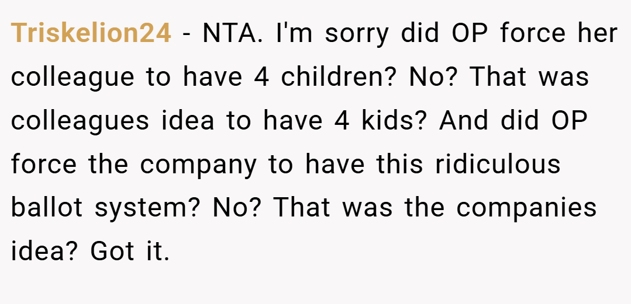
Task: Click the word 'And' before 'did OP'
Action: [x=463, y=120]
